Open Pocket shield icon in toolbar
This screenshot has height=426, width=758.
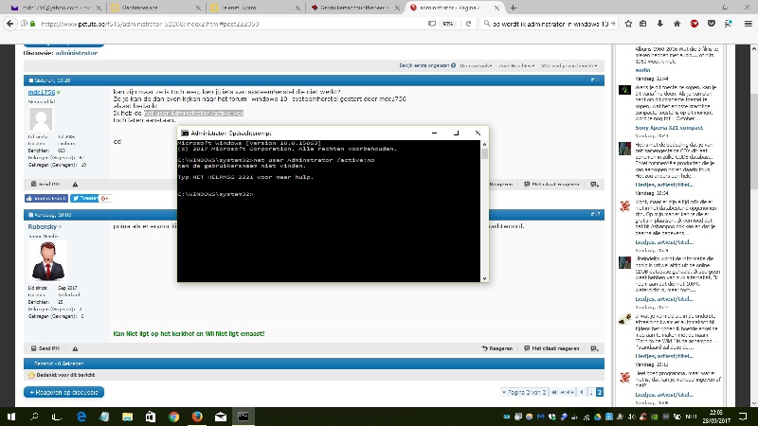[712, 23]
